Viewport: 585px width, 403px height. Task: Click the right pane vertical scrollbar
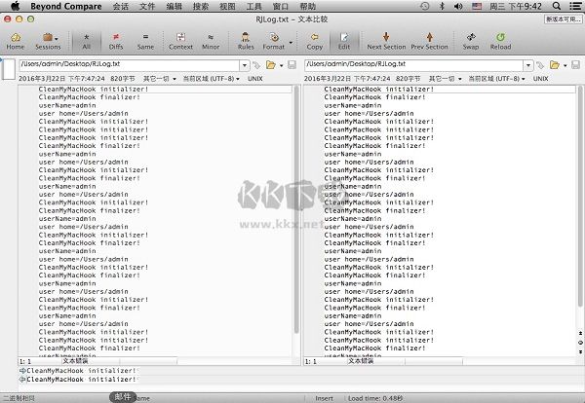point(580,196)
